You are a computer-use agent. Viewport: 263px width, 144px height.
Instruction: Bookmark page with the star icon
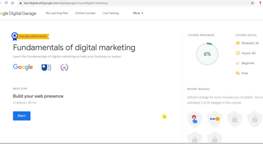(252, 3)
